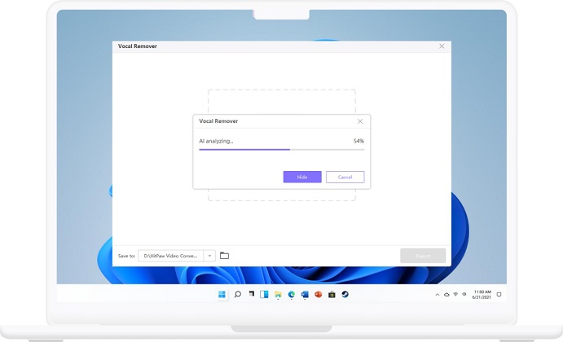Click the OneDrive cloud tray icon
Screen dimensions: 563x342
click(x=446, y=295)
